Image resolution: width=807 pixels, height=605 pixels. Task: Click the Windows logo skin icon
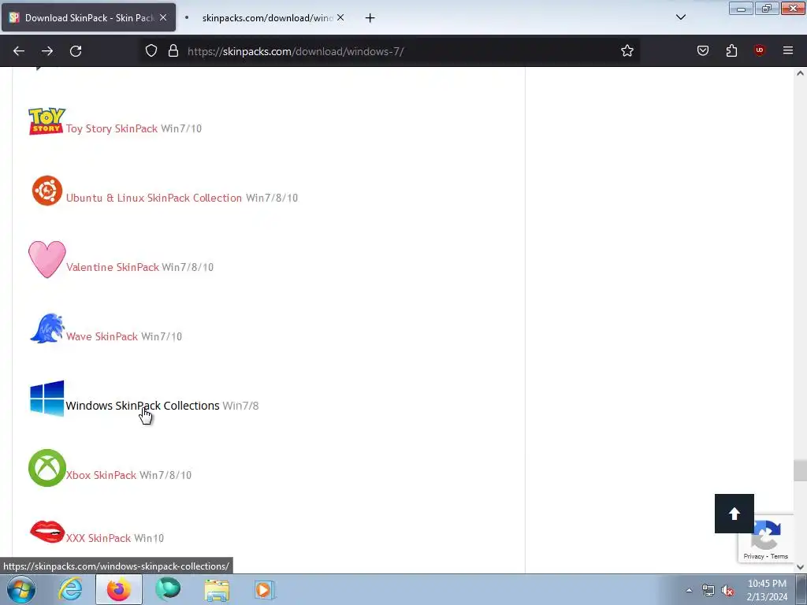click(x=46, y=398)
